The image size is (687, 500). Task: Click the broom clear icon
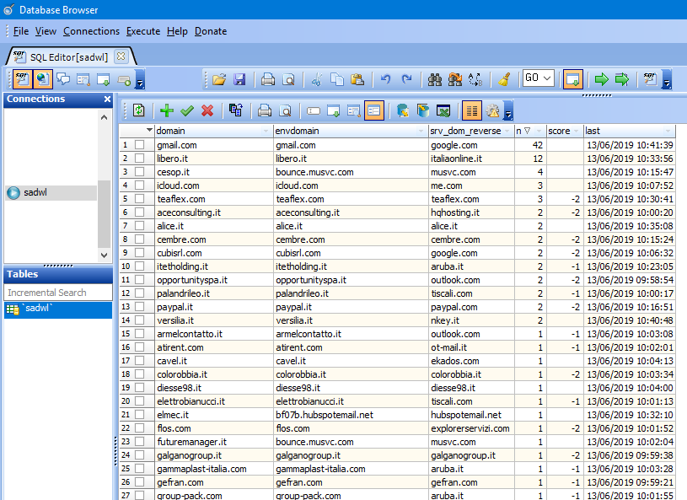click(x=504, y=79)
